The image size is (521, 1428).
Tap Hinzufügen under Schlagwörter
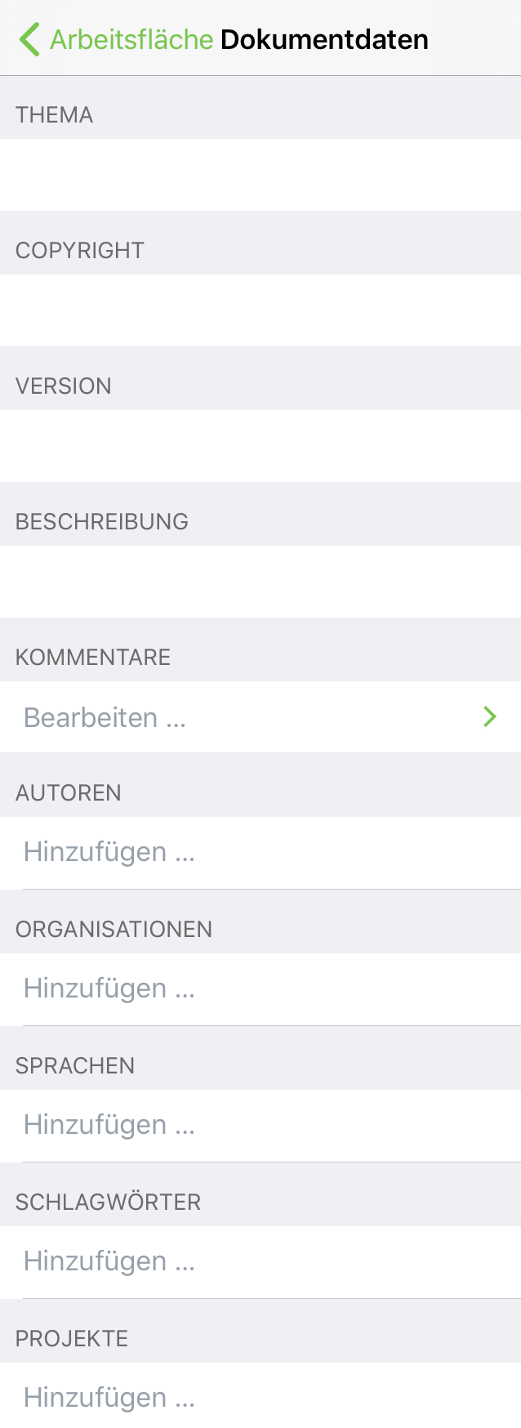tap(109, 1261)
